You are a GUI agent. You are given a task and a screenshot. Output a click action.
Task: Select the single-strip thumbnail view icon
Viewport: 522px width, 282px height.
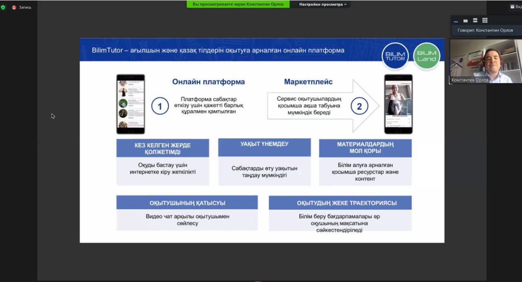tap(465, 21)
